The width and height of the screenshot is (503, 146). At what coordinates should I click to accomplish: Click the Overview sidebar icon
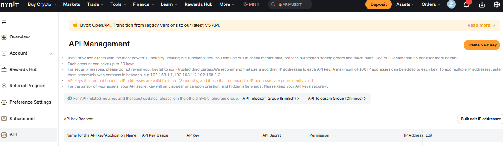(x=4, y=37)
